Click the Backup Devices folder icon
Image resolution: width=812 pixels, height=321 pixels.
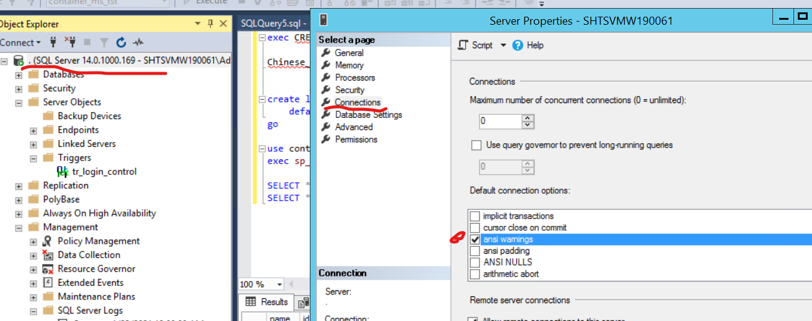[x=48, y=116]
